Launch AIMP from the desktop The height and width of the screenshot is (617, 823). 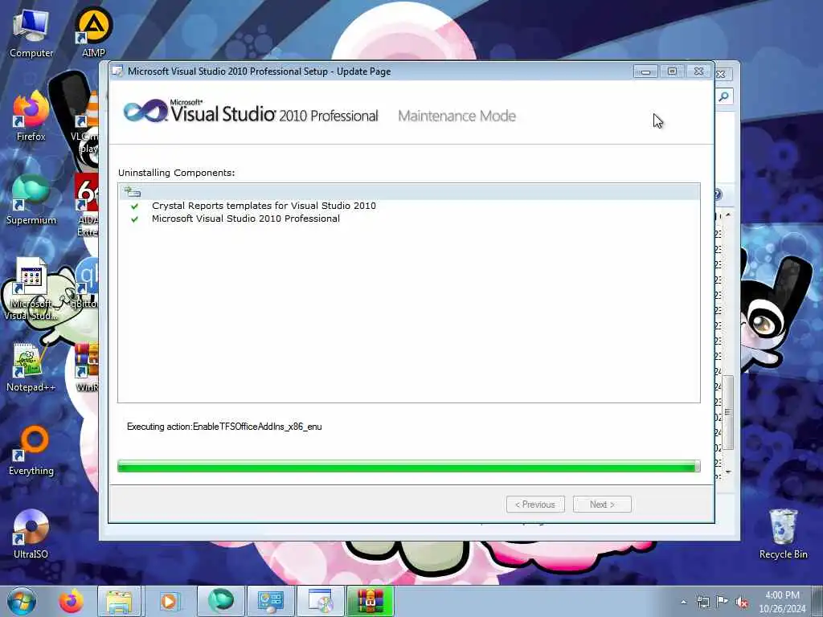93,32
